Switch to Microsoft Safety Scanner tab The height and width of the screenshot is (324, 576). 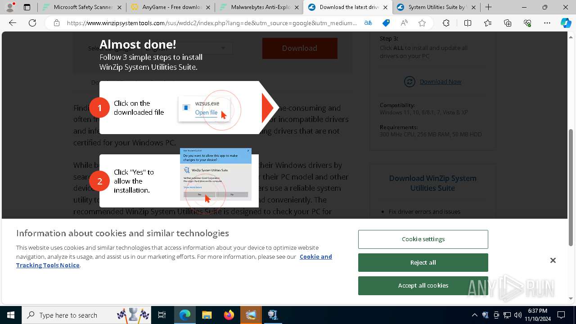(x=82, y=7)
